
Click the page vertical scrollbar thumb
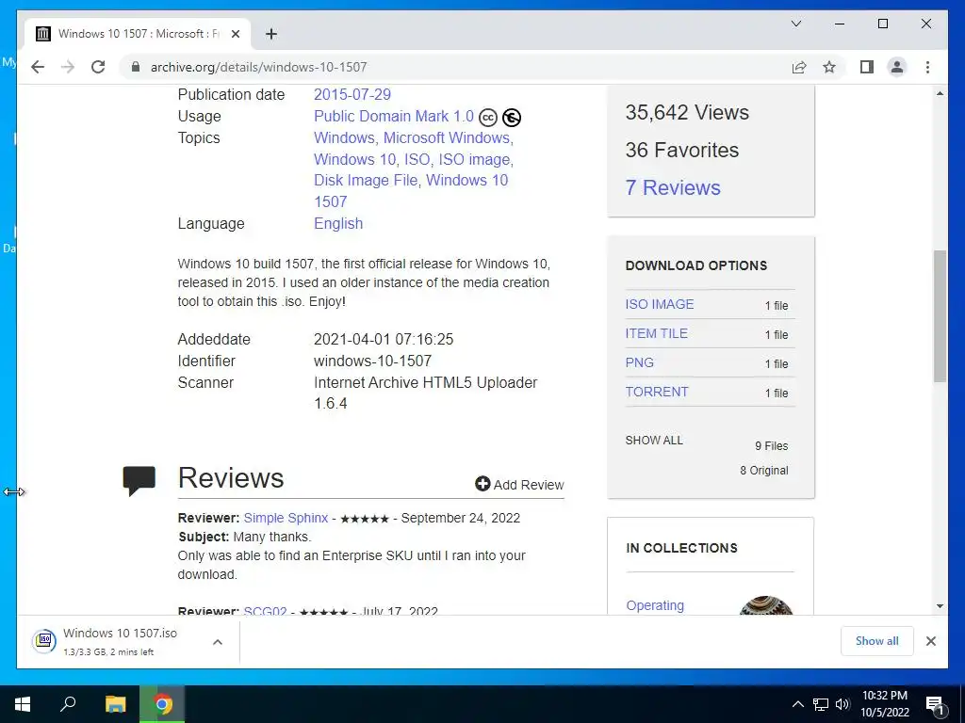(x=940, y=316)
